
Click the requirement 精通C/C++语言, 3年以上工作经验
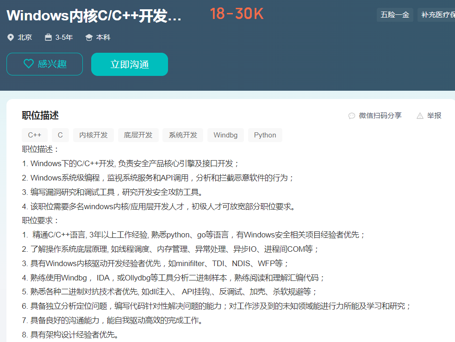[193, 235]
